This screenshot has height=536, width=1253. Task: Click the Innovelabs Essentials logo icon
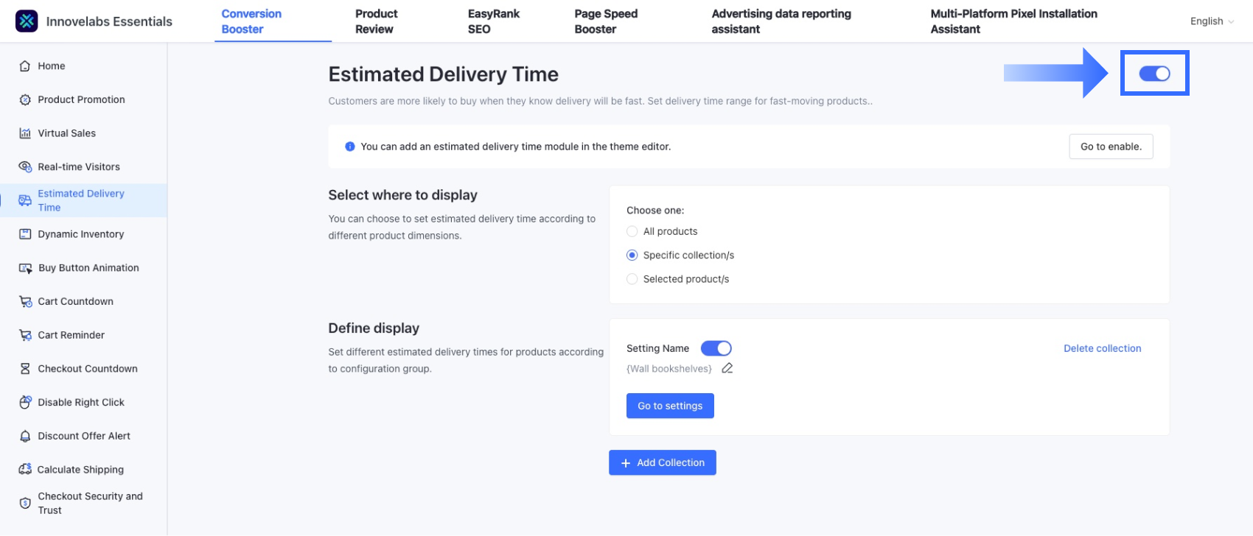tap(27, 21)
